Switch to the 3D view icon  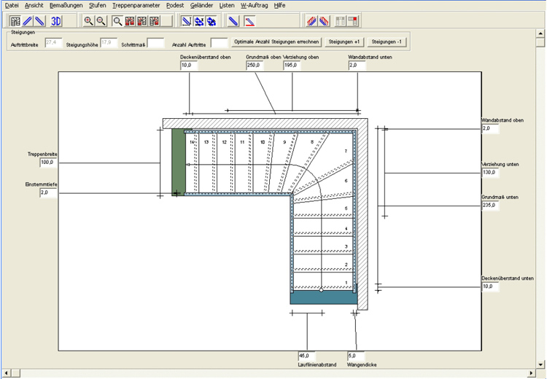point(58,20)
